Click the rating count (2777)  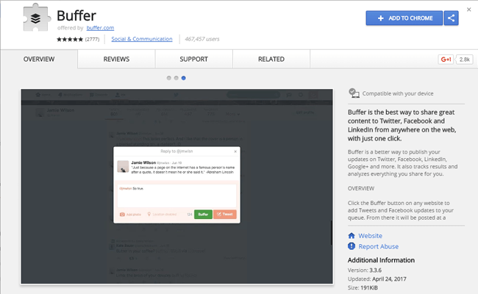(92, 39)
